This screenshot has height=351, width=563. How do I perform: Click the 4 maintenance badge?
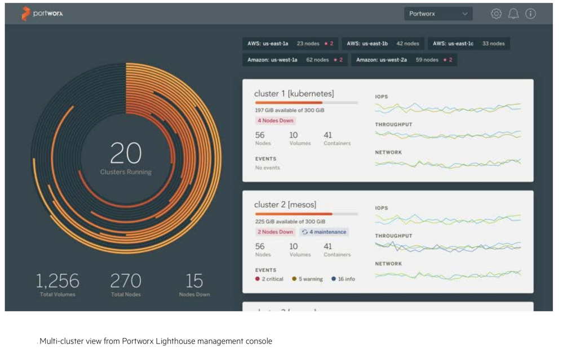click(324, 232)
